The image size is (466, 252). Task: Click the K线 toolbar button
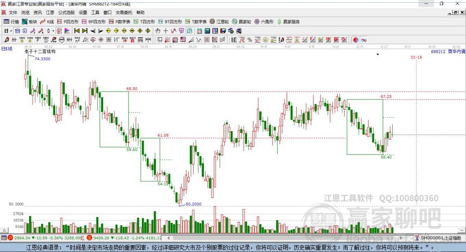(47, 22)
